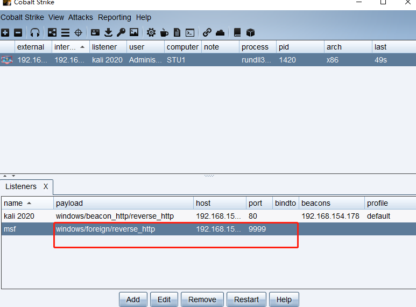This screenshot has width=416, height=307.
Task: Sort sessions by internal column header
Action: click(70, 47)
